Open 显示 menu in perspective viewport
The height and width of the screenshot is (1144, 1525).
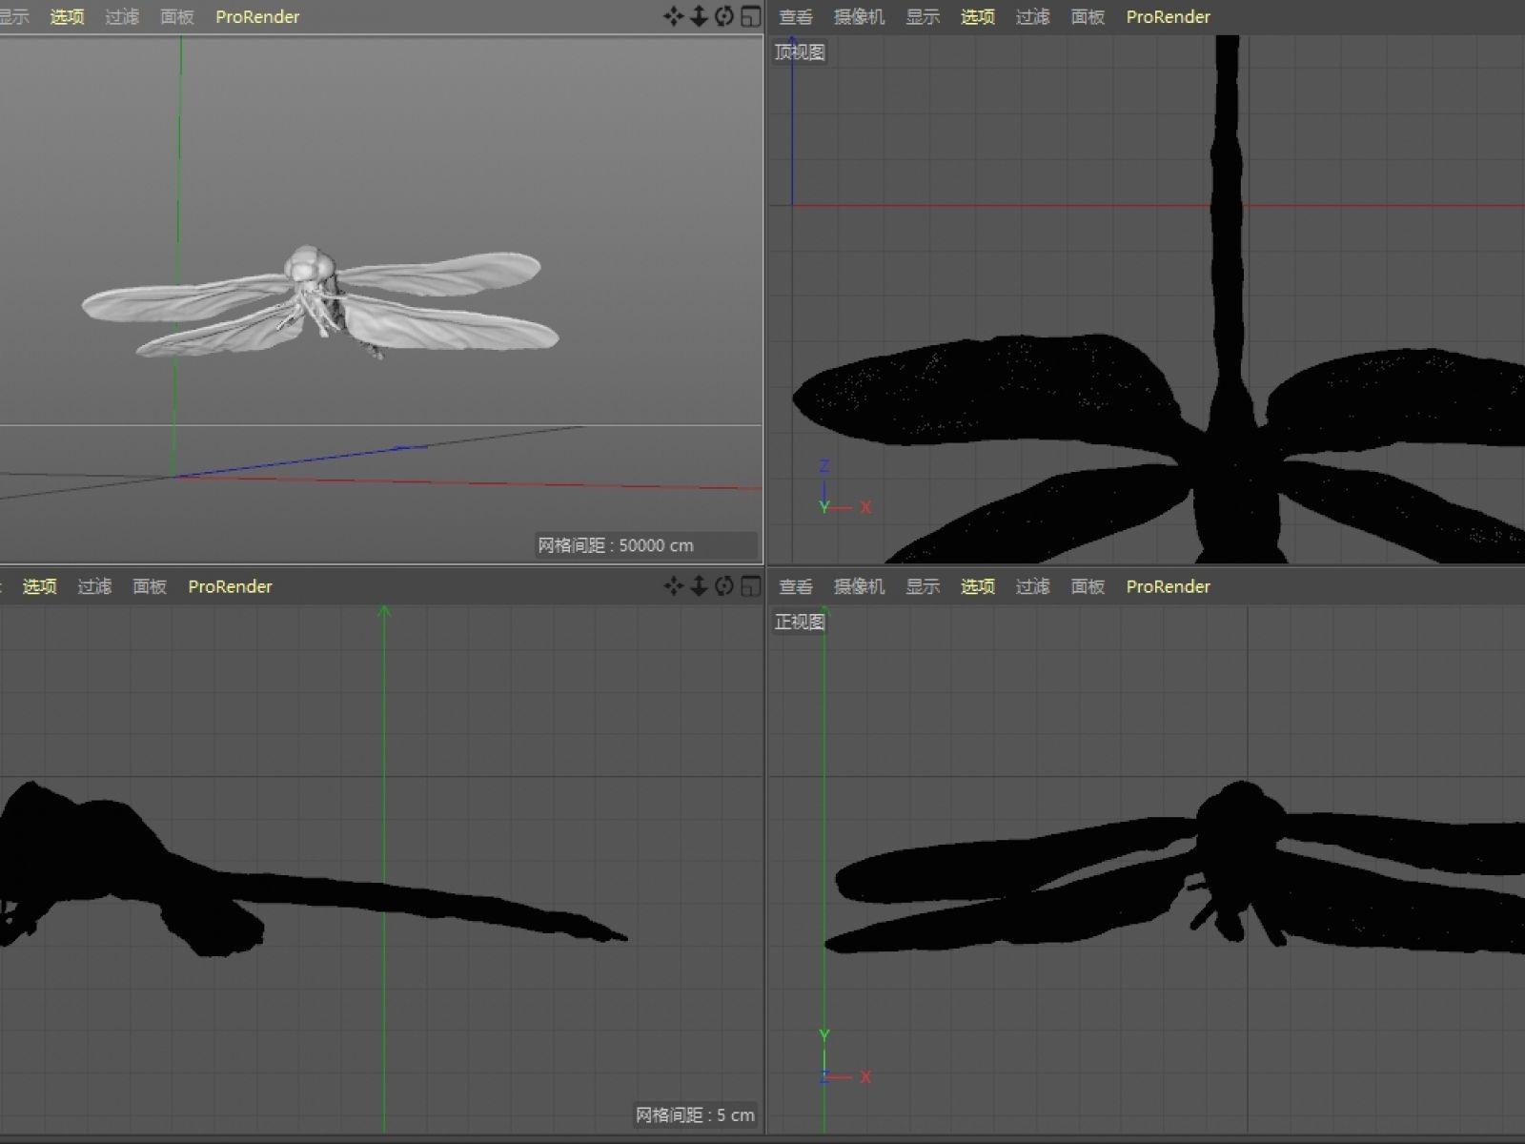pyautogui.click(x=14, y=16)
